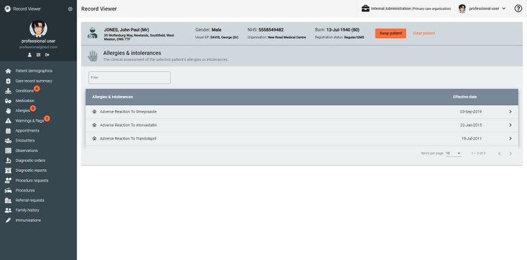This screenshot has width=527, height=260.
Task: Click the Procedure requests icon
Action: point(9,180)
